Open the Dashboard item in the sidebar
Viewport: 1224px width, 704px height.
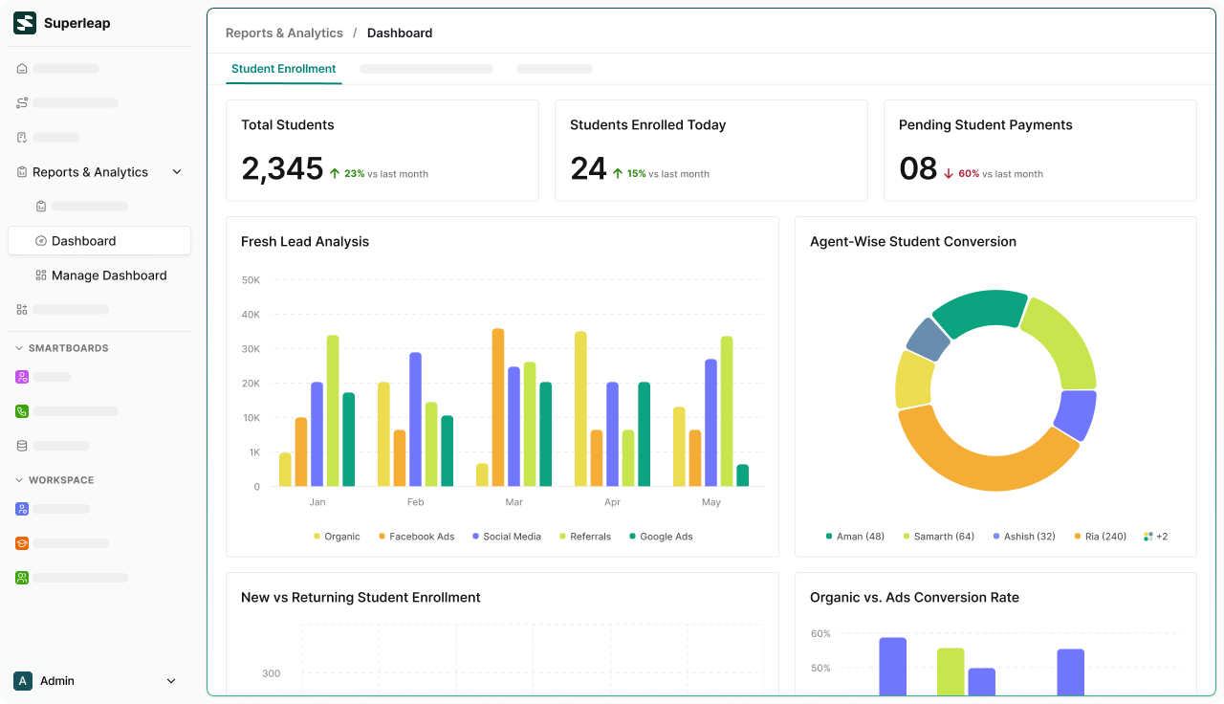99,241
